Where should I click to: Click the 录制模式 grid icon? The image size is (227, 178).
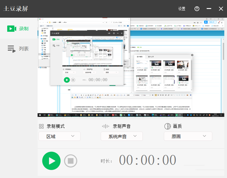tap(41, 126)
